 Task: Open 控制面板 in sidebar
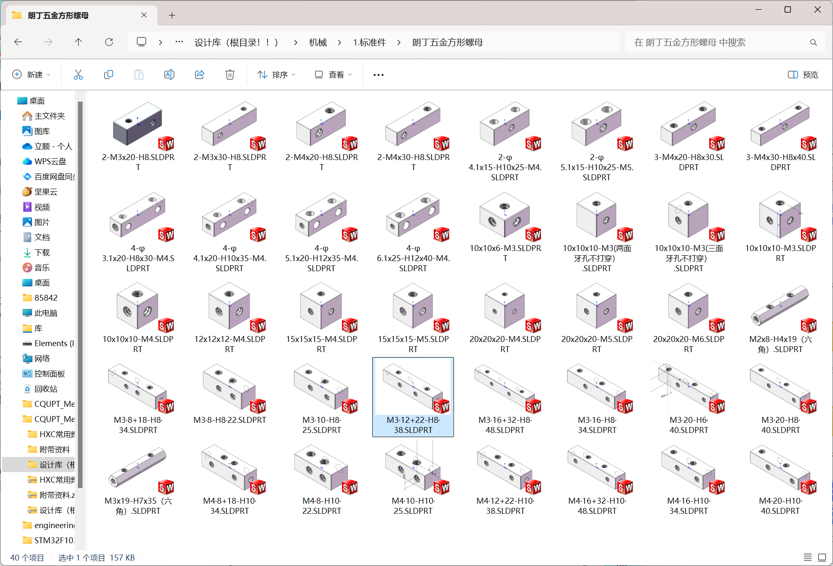tap(43, 374)
